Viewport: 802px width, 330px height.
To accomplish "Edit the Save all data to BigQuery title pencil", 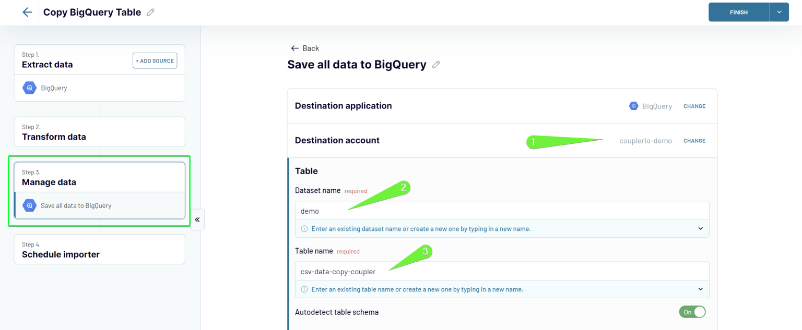I will click(x=437, y=64).
